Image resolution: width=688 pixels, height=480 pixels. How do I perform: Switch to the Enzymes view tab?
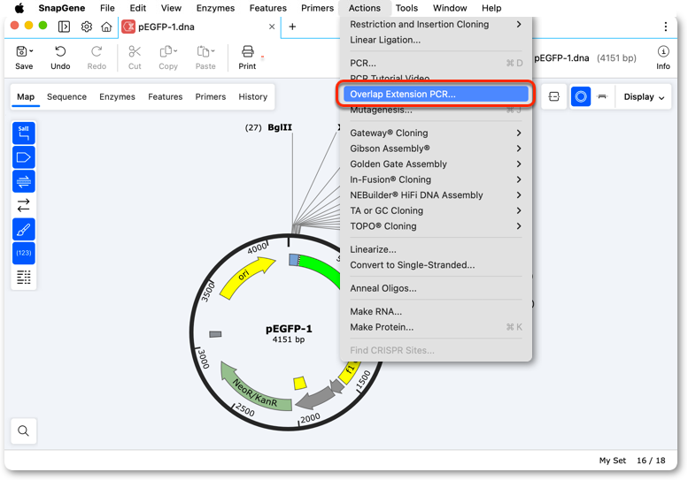117,96
